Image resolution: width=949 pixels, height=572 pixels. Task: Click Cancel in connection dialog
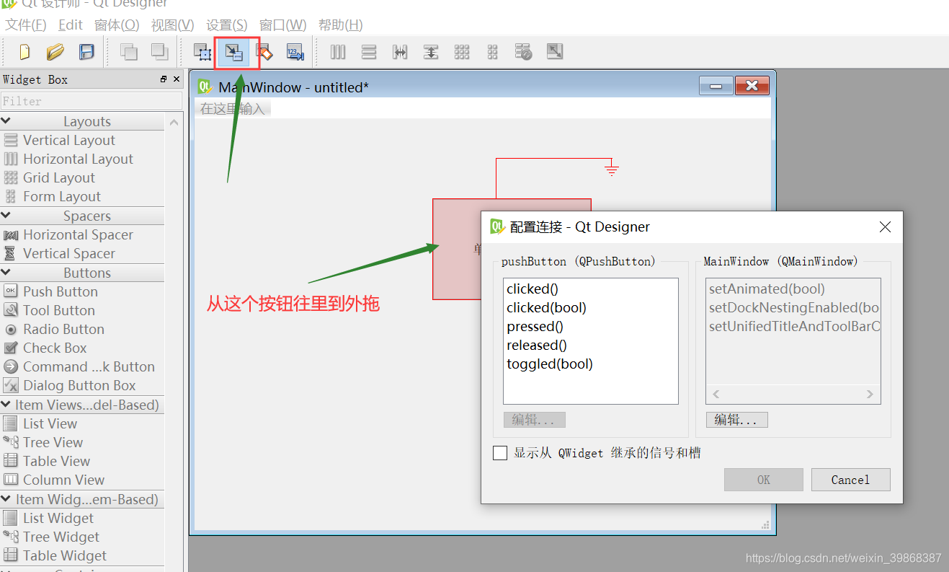pos(851,480)
